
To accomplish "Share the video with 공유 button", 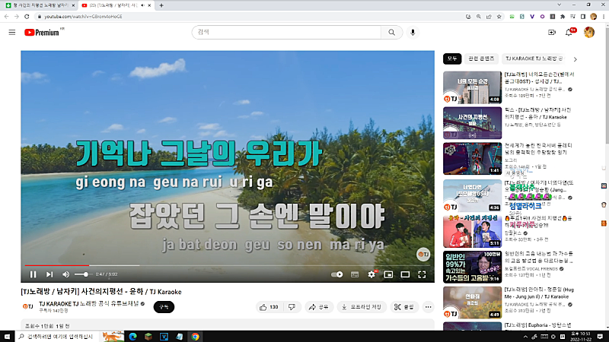I will click(319, 307).
